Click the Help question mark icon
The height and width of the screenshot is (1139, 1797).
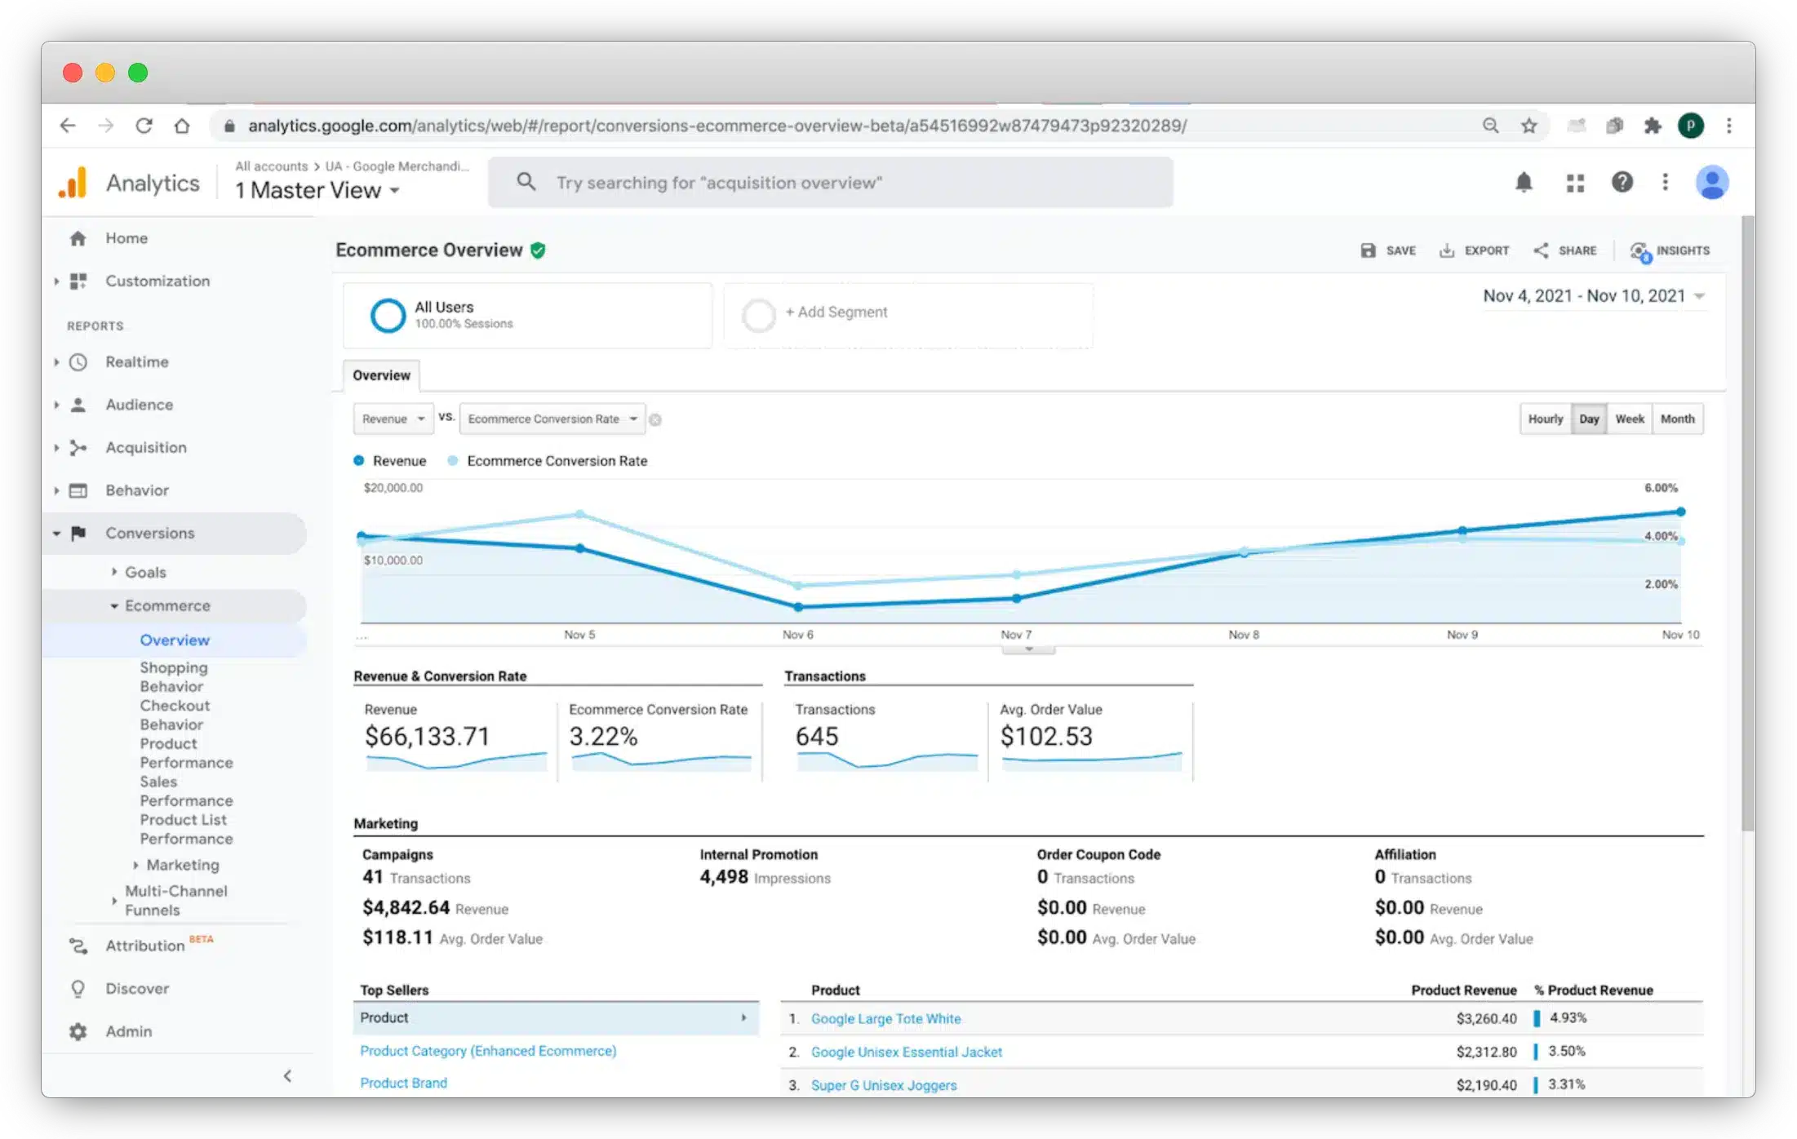tap(1622, 182)
